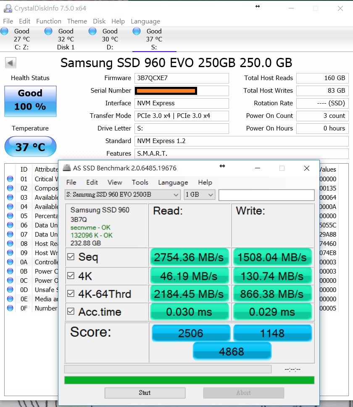Open AS SSD Benchmark View menu
The width and height of the screenshot is (353, 407).
pyautogui.click(x=115, y=182)
